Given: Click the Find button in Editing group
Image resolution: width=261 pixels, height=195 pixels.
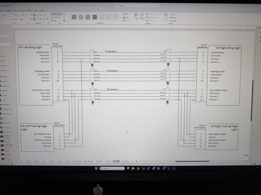Looking at the screenshot, I should [x=173, y=14].
